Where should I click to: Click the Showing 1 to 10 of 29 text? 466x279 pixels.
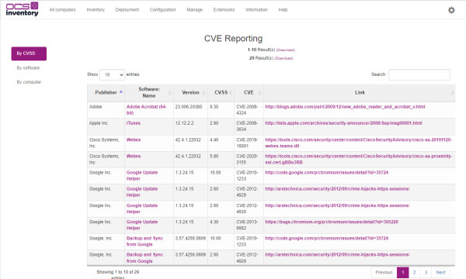click(x=118, y=275)
